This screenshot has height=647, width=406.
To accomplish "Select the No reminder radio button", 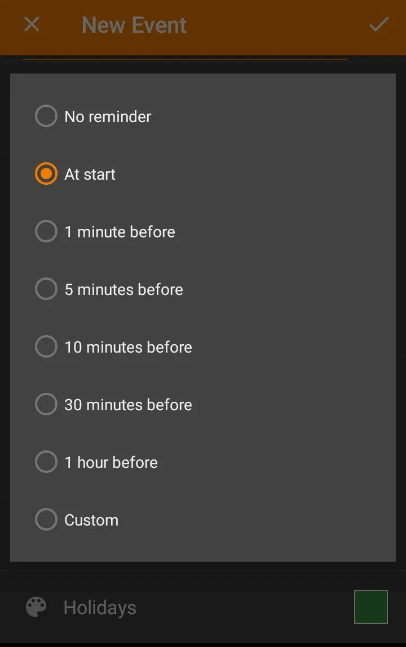I will 46,116.
